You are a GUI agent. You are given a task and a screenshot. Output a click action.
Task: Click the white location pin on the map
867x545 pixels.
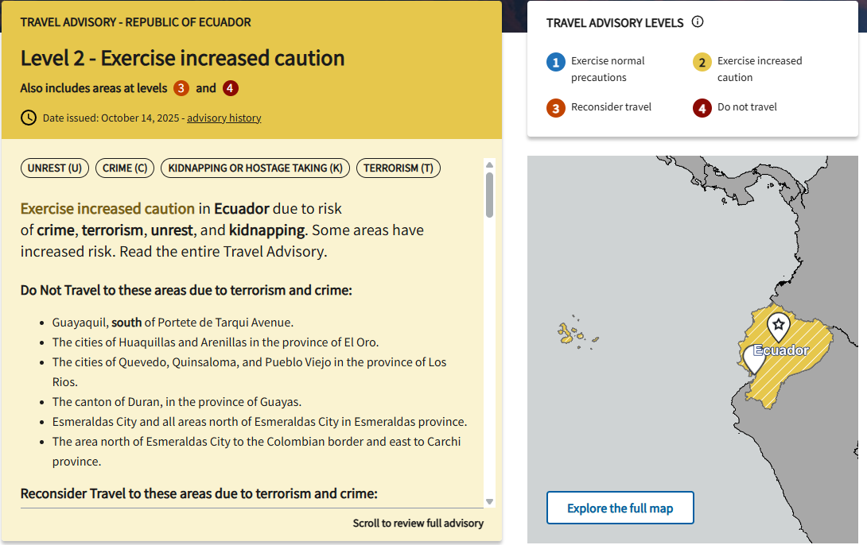[x=754, y=358]
